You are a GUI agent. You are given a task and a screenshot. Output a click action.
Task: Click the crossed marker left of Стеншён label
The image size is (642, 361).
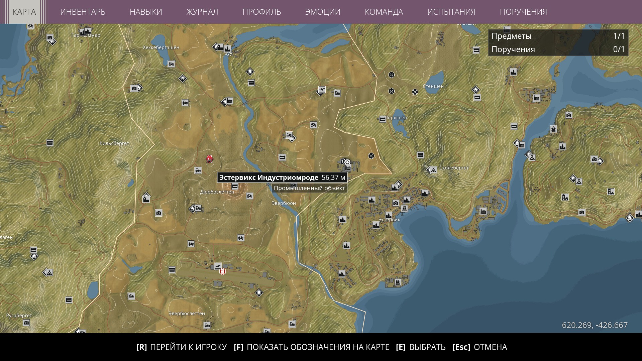[415, 92]
